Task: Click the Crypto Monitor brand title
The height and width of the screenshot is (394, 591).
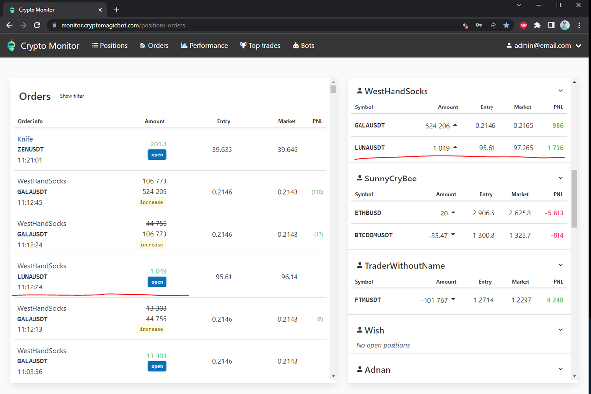Action: coord(50,46)
